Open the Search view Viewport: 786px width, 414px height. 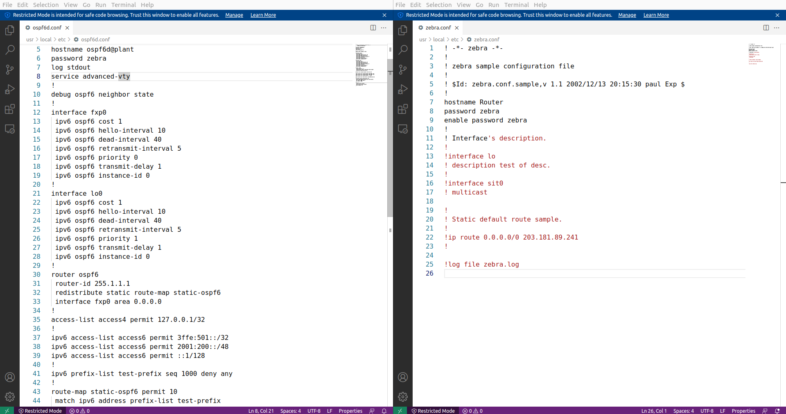[9, 50]
